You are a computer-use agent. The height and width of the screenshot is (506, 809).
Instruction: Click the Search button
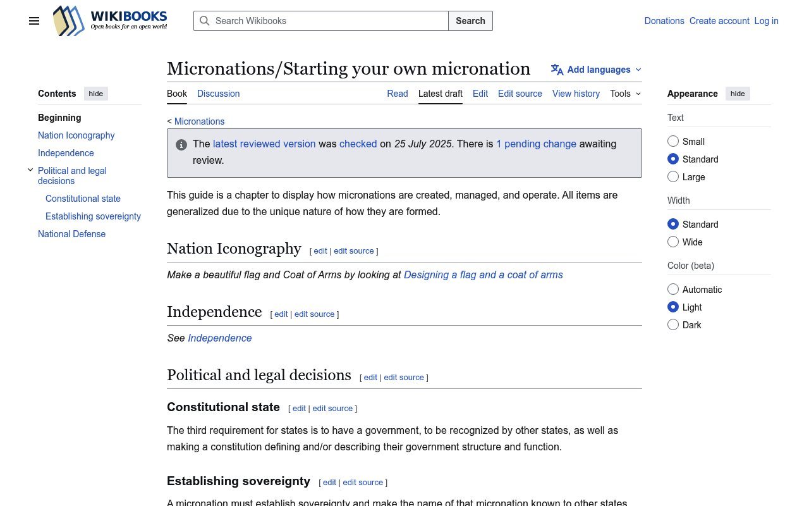coord(470,21)
